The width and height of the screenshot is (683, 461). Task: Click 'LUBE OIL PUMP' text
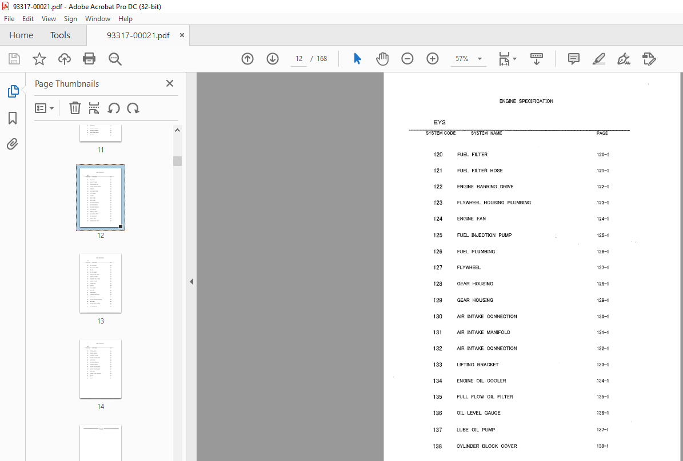tap(476, 430)
